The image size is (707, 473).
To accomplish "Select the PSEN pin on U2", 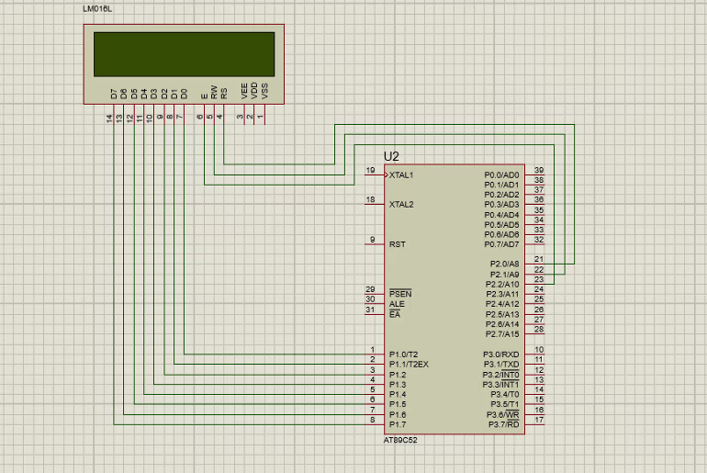I will point(400,294).
